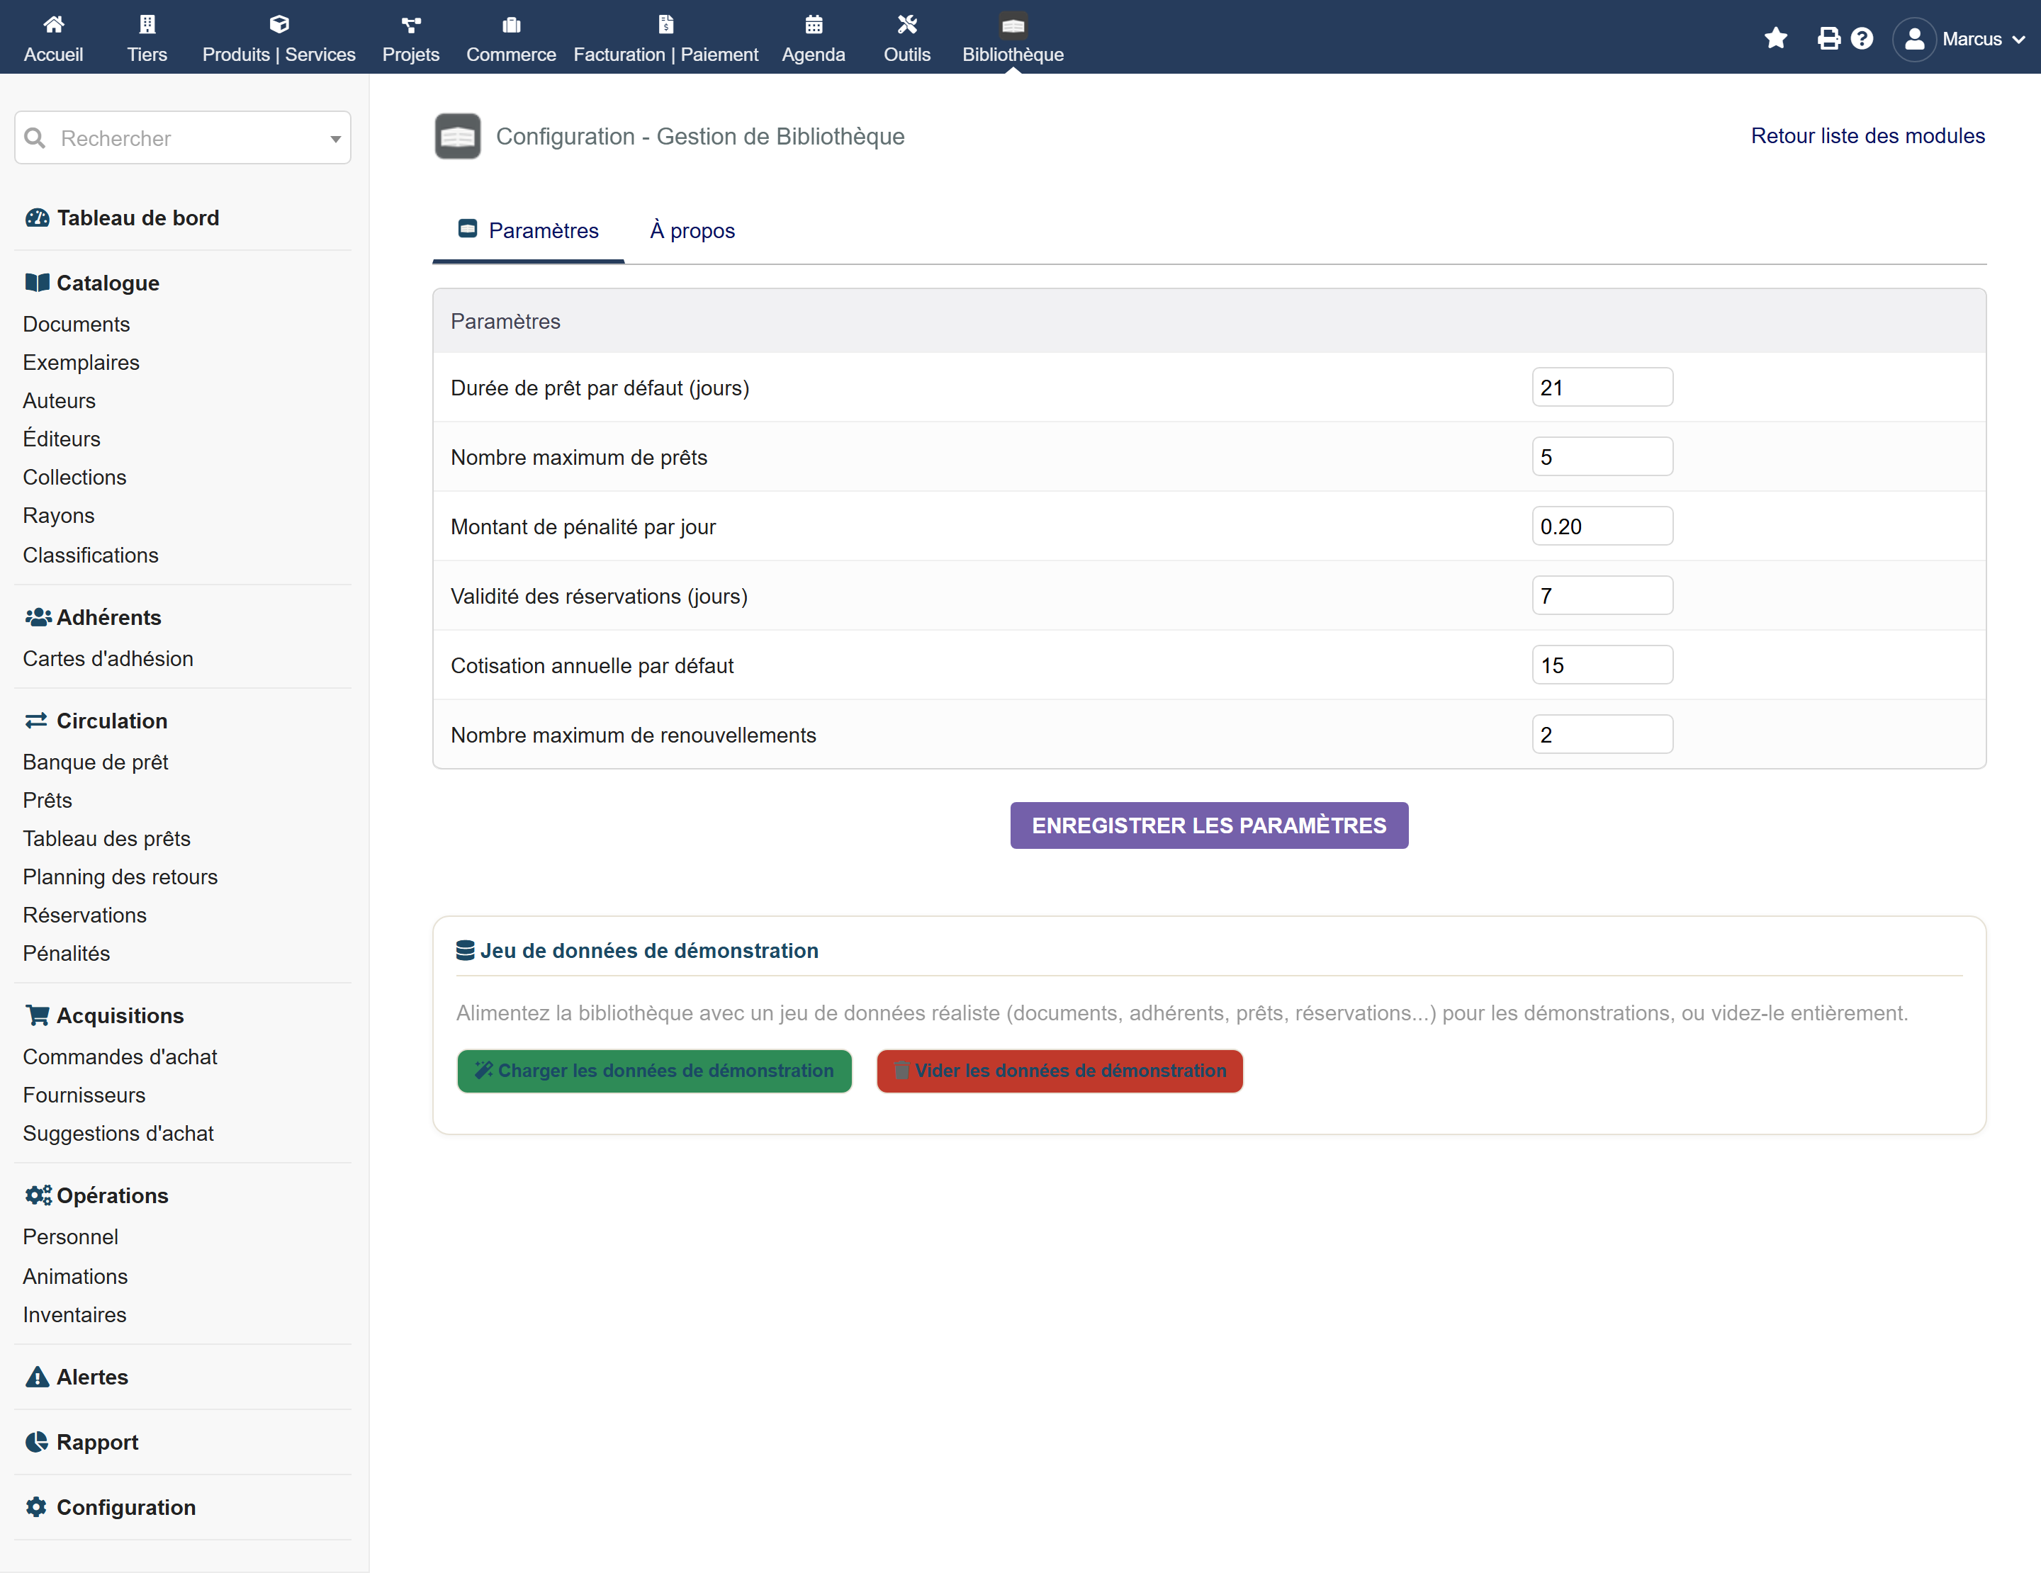This screenshot has height=1573, width=2041.
Task: Click the Outils tools icon
Action: 906,24
